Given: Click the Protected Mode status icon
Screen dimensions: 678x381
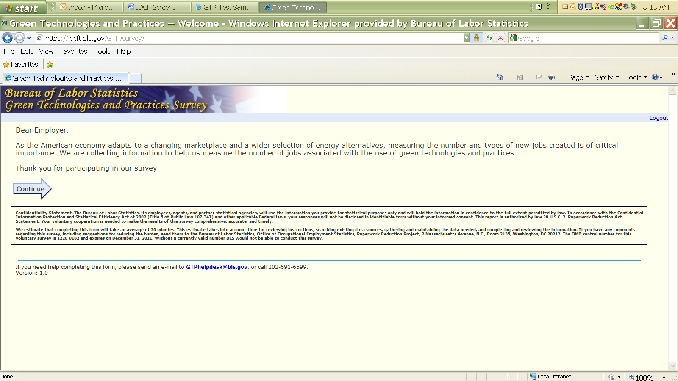Looking at the screenshot, I should 611,377.
